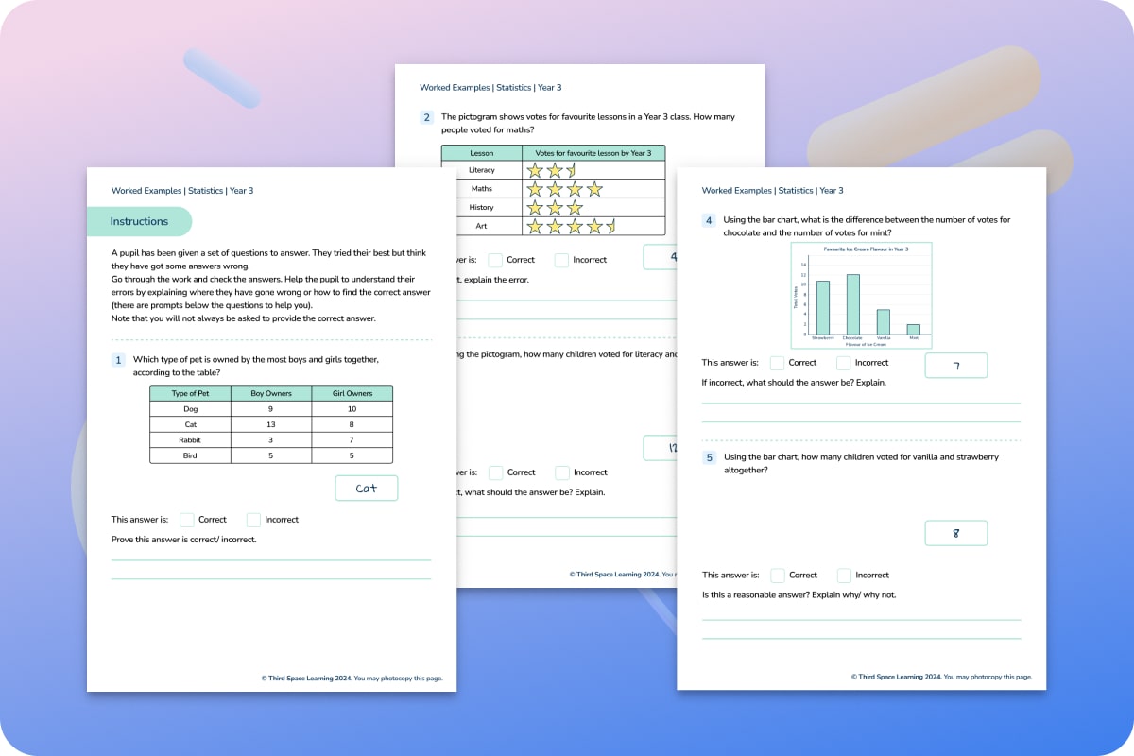Tick Incorrect beneath the lessons pictogram table
This screenshot has height=756, width=1134.
tap(561, 260)
